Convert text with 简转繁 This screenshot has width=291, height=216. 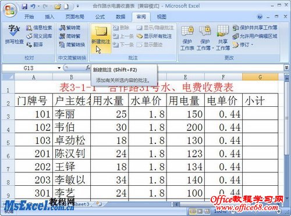[70, 36]
